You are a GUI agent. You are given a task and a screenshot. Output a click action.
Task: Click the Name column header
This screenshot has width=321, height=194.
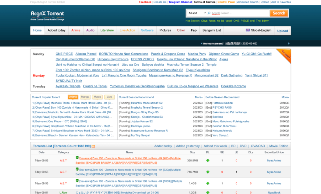point(129,152)
